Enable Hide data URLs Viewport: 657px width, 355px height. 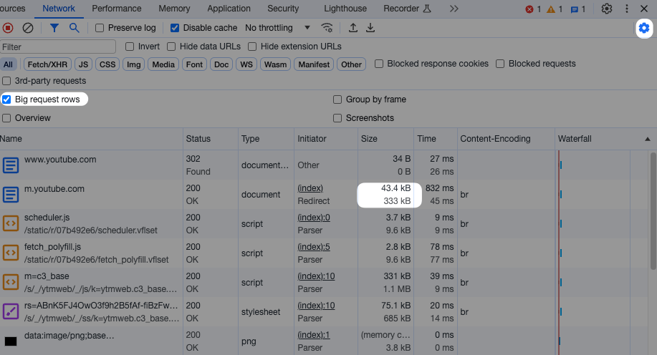click(x=171, y=47)
